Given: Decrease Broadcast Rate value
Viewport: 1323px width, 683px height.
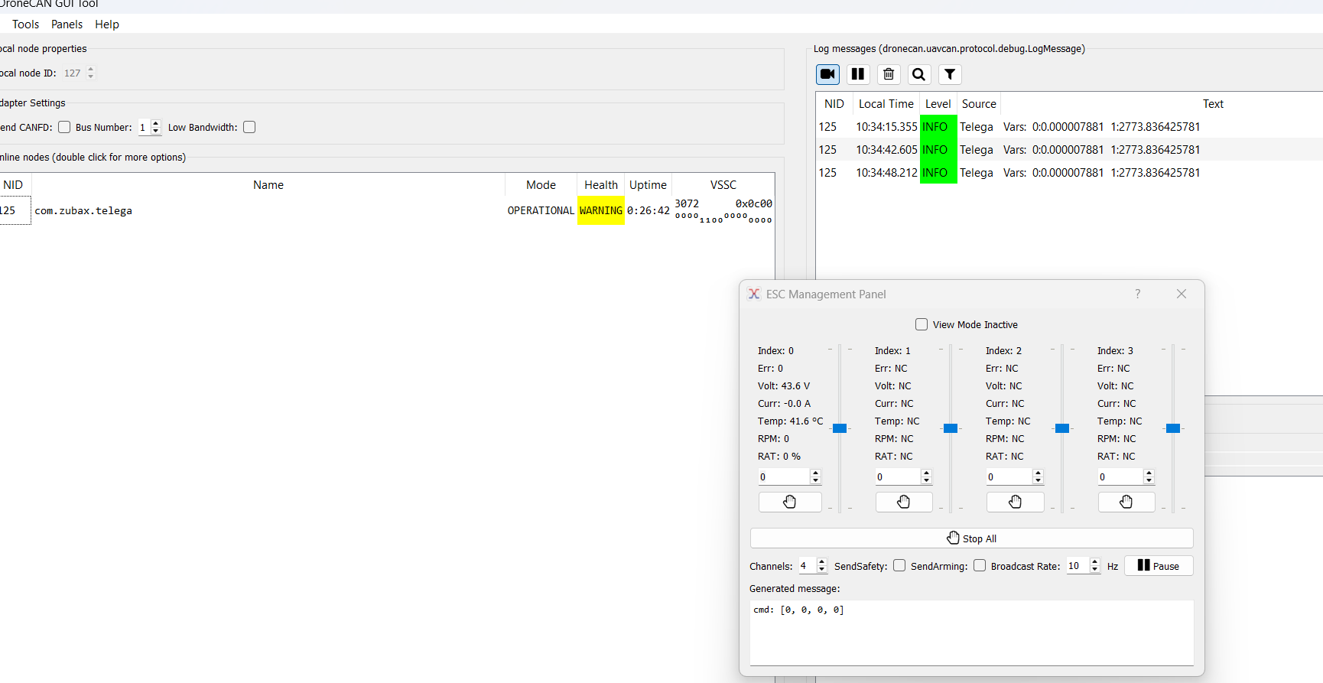Looking at the screenshot, I should pos(1095,570).
